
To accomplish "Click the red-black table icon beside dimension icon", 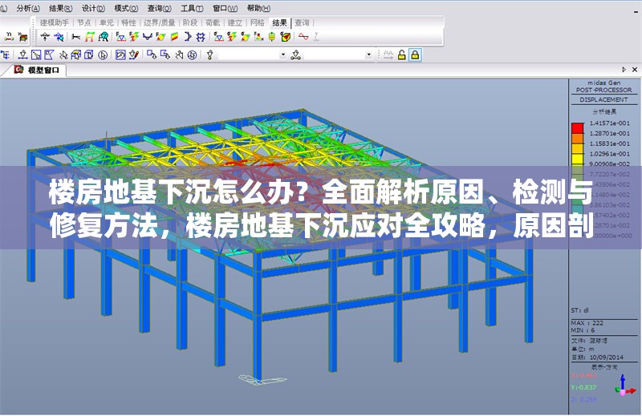I will coord(23,37).
